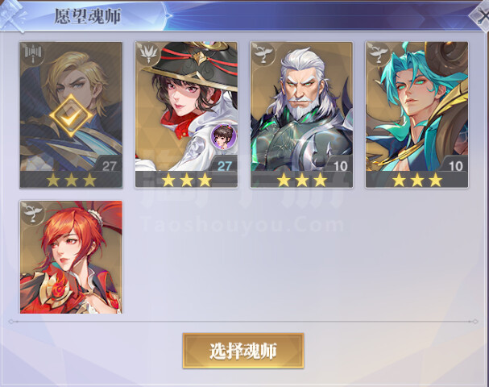The image size is (489, 387).
Task: Click level 10 badge on bearded man card
Action: click(x=339, y=165)
